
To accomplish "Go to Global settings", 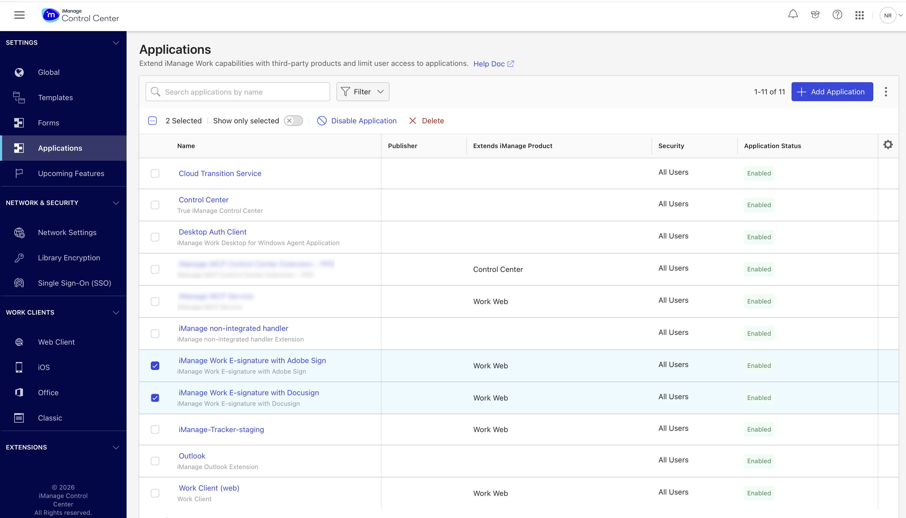I will click(x=63, y=72).
